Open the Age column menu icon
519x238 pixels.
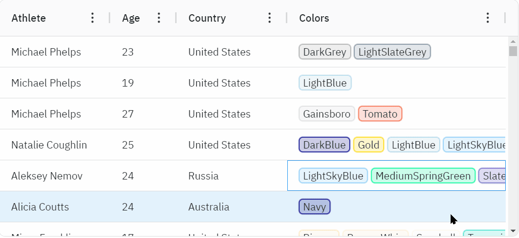click(159, 18)
